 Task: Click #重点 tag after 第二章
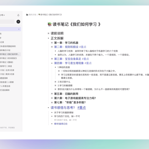[x=83, y=47]
